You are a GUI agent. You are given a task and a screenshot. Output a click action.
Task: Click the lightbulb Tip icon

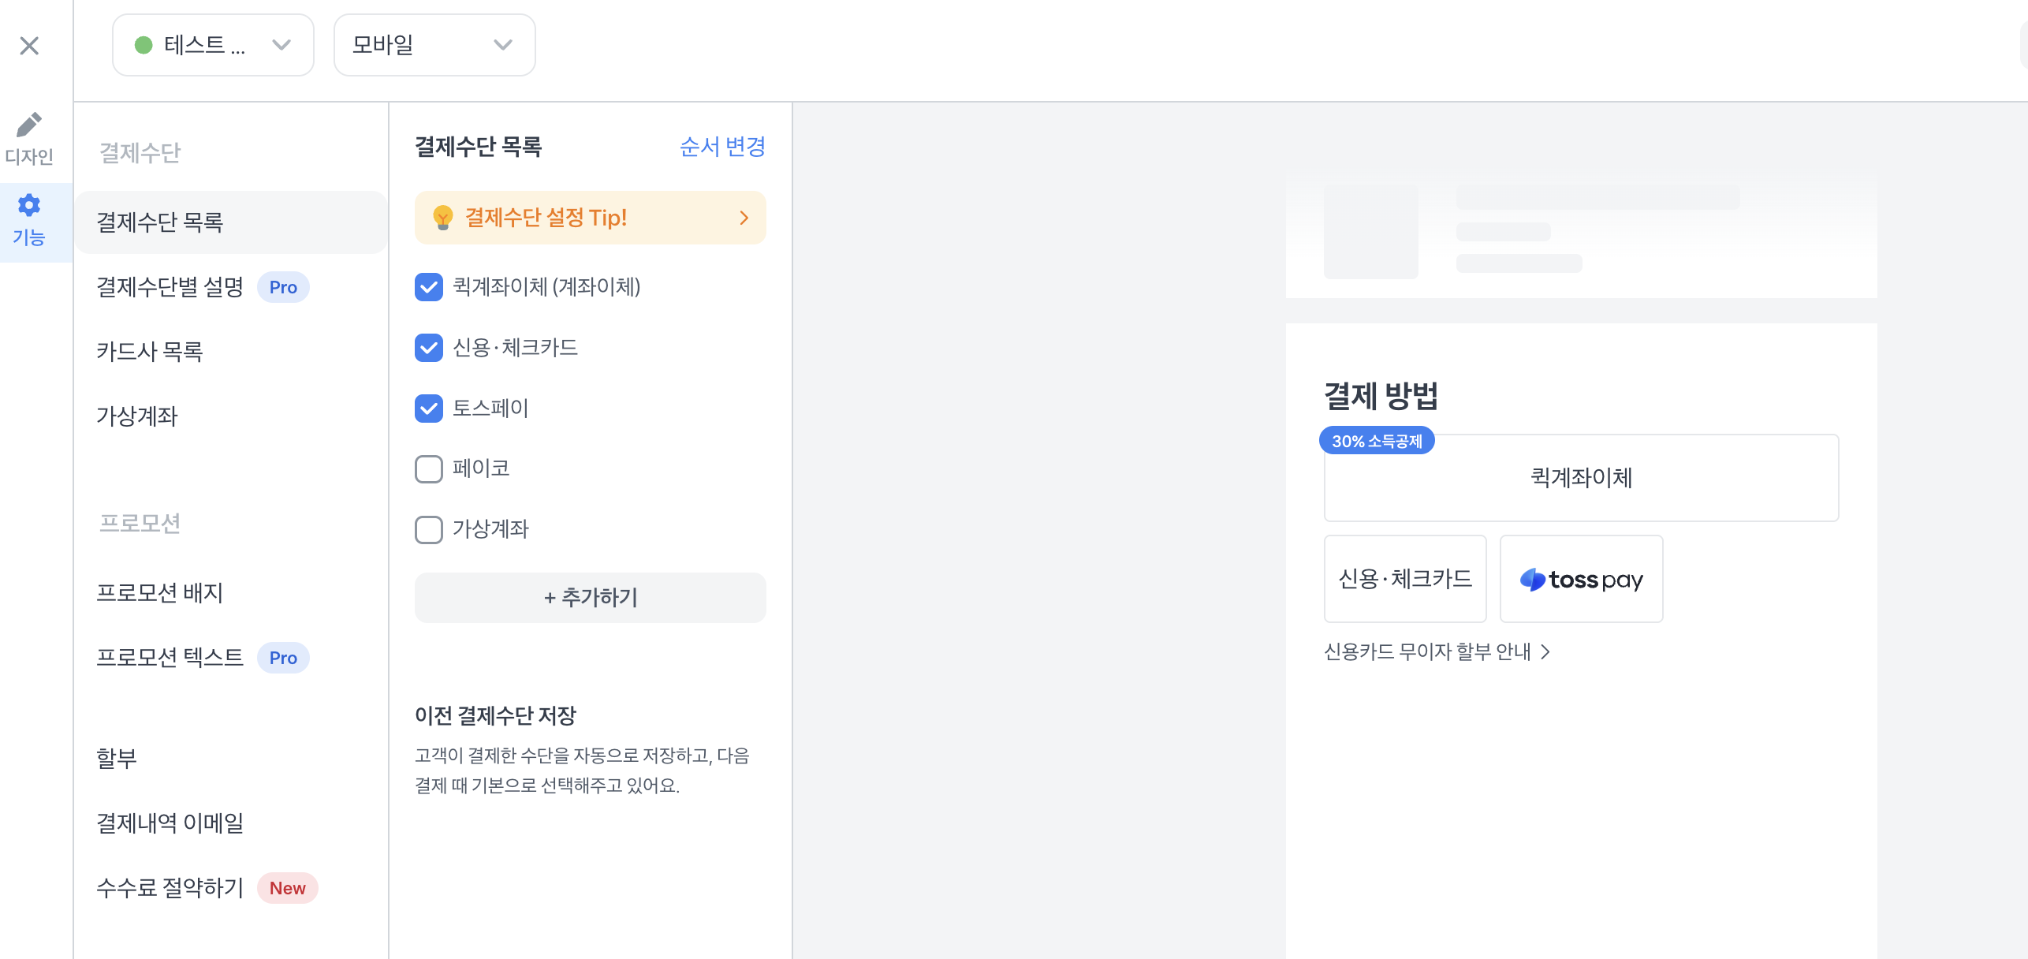click(443, 217)
